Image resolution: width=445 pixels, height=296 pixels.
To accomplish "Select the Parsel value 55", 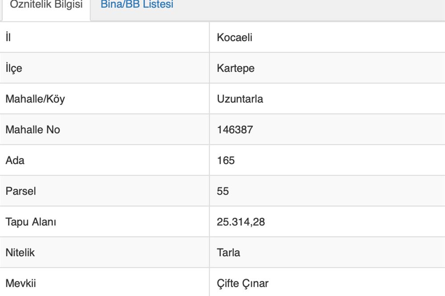I will click(223, 191).
